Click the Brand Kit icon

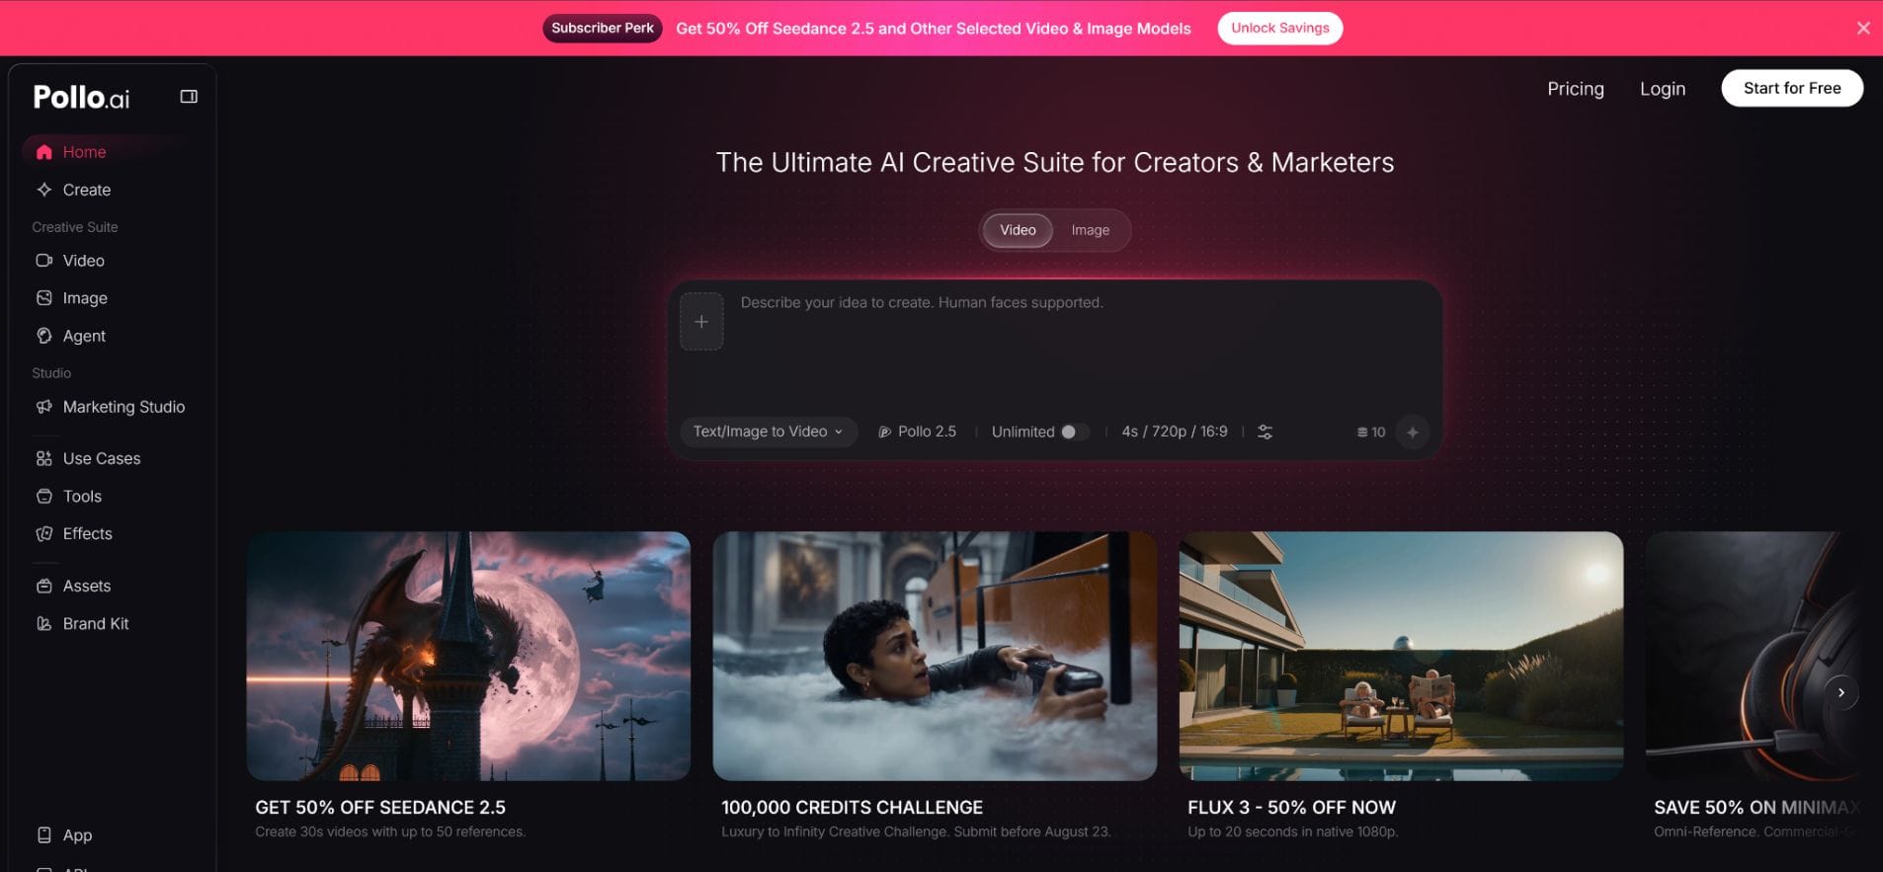click(x=43, y=623)
